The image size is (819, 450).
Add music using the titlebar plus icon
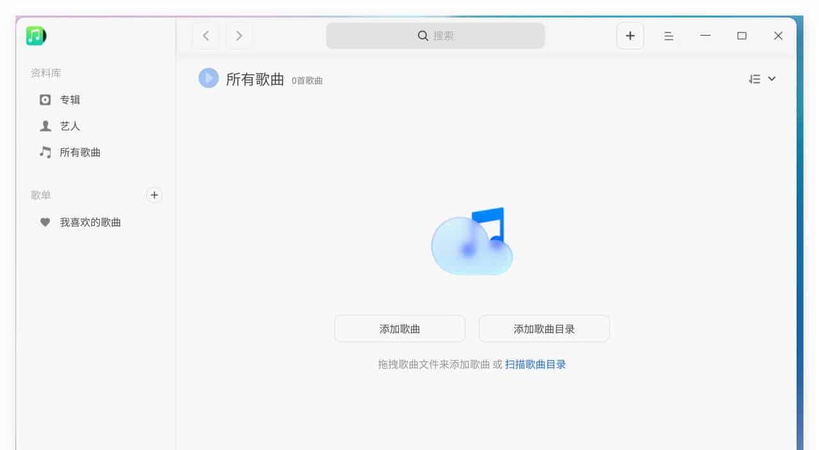[630, 35]
